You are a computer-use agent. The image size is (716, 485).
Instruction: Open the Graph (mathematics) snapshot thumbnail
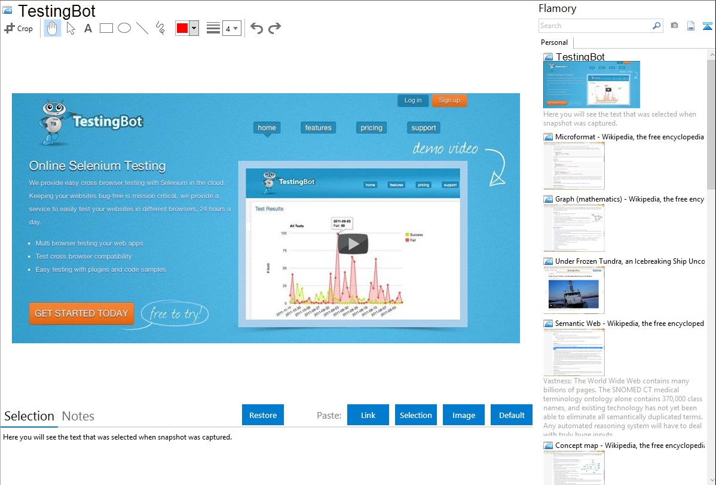(574, 228)
